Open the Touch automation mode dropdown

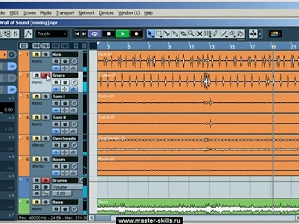point(52,34)
